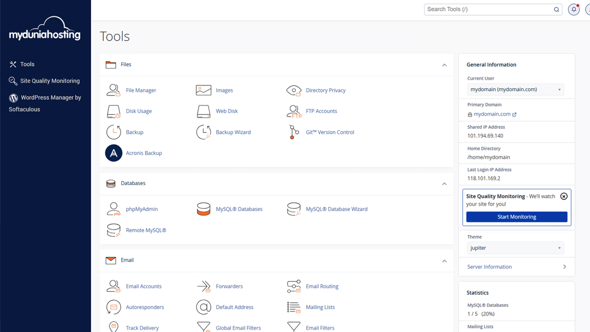The image size is (590, 332).
Task: Open the Theme dropdown showing jupiter
Action: click(515, 248)
